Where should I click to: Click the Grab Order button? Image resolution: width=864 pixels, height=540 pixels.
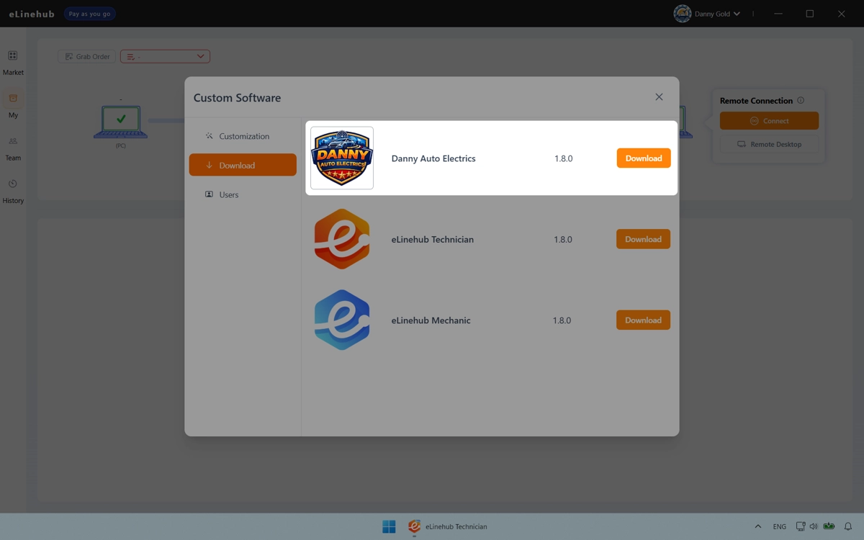pyautogui.click(x=87, y=56)
